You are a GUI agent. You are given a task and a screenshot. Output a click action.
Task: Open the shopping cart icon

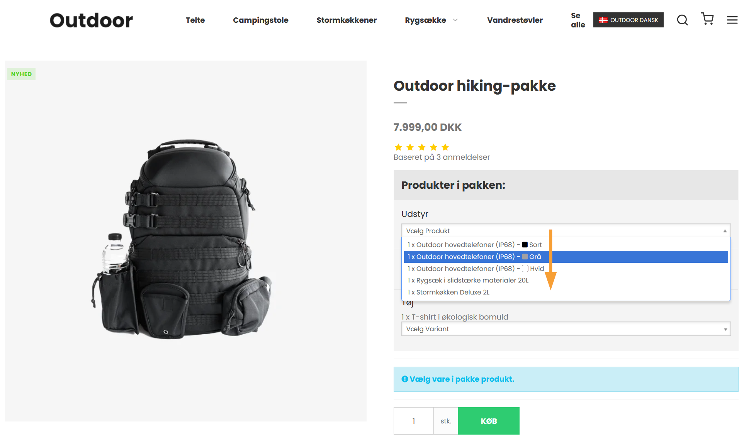pyautogui.click(x=707, y=19)
